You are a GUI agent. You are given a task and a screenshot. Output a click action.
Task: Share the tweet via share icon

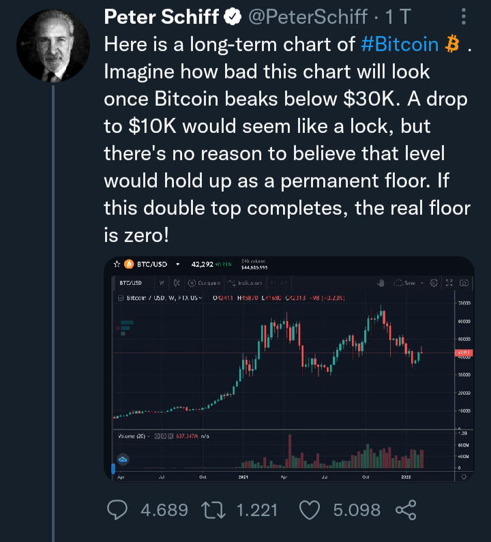pos(406,510)
